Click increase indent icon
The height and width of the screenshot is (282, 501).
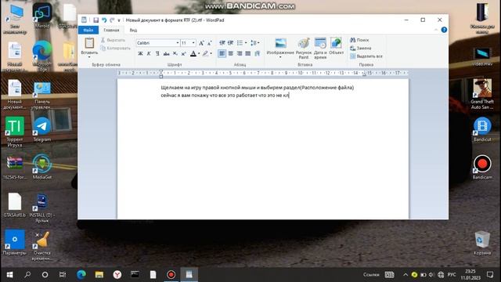point(230,42)
